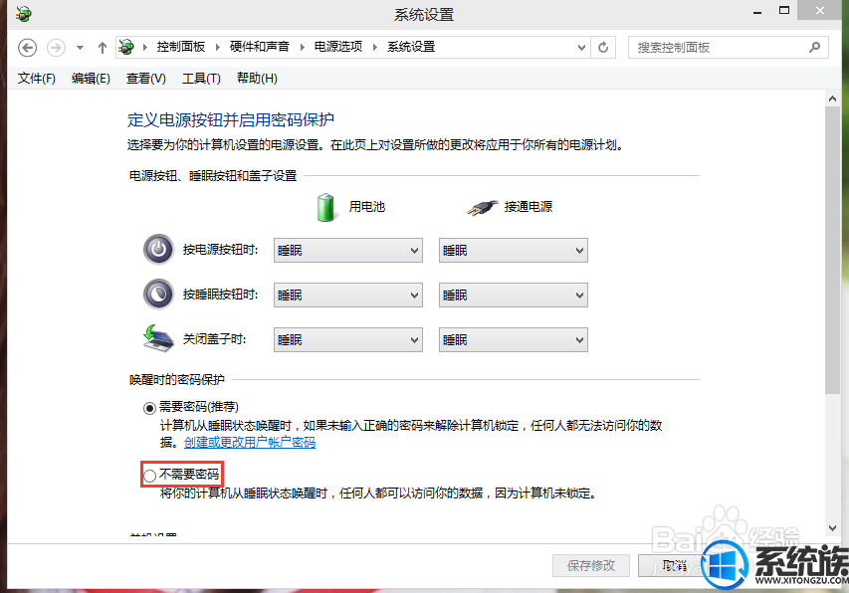
Task: Open 关闭盖子时 plugged-in dropdown
Action: coord(514,340)
